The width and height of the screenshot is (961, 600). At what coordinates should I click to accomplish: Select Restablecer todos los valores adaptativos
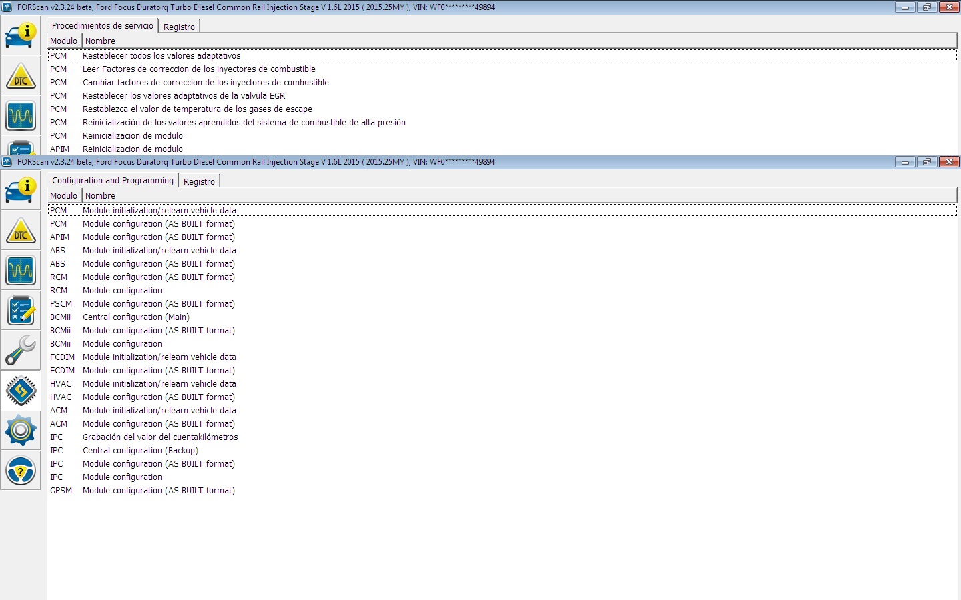(161, 56)
